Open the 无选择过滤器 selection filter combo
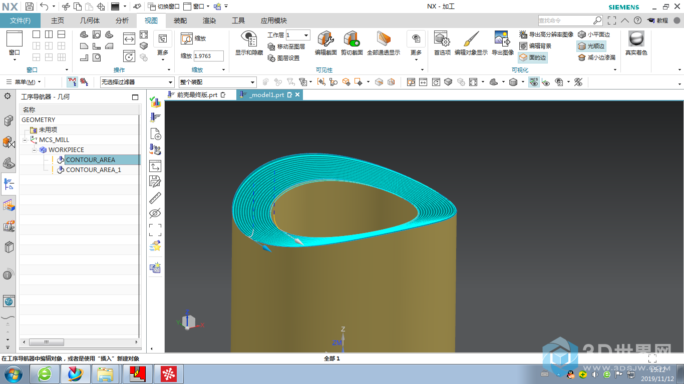 pyautogui.click(x=137, y=82)
